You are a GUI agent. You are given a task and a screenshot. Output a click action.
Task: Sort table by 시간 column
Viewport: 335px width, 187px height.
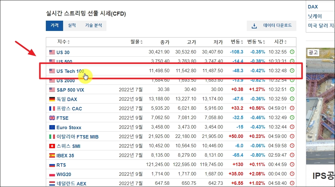280,42
